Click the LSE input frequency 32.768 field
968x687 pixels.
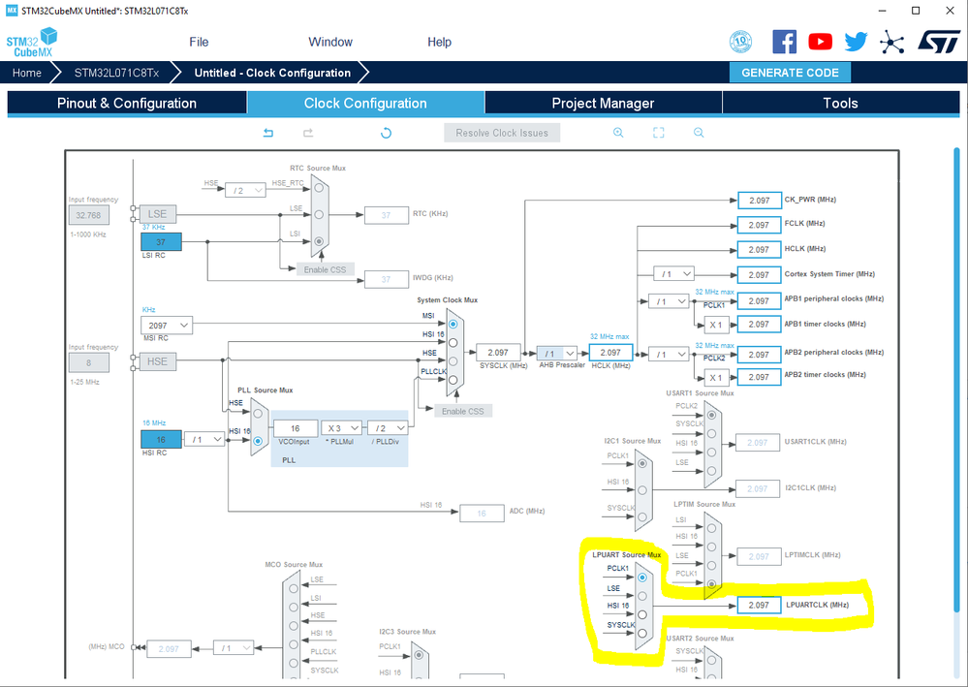pos(89,215)
